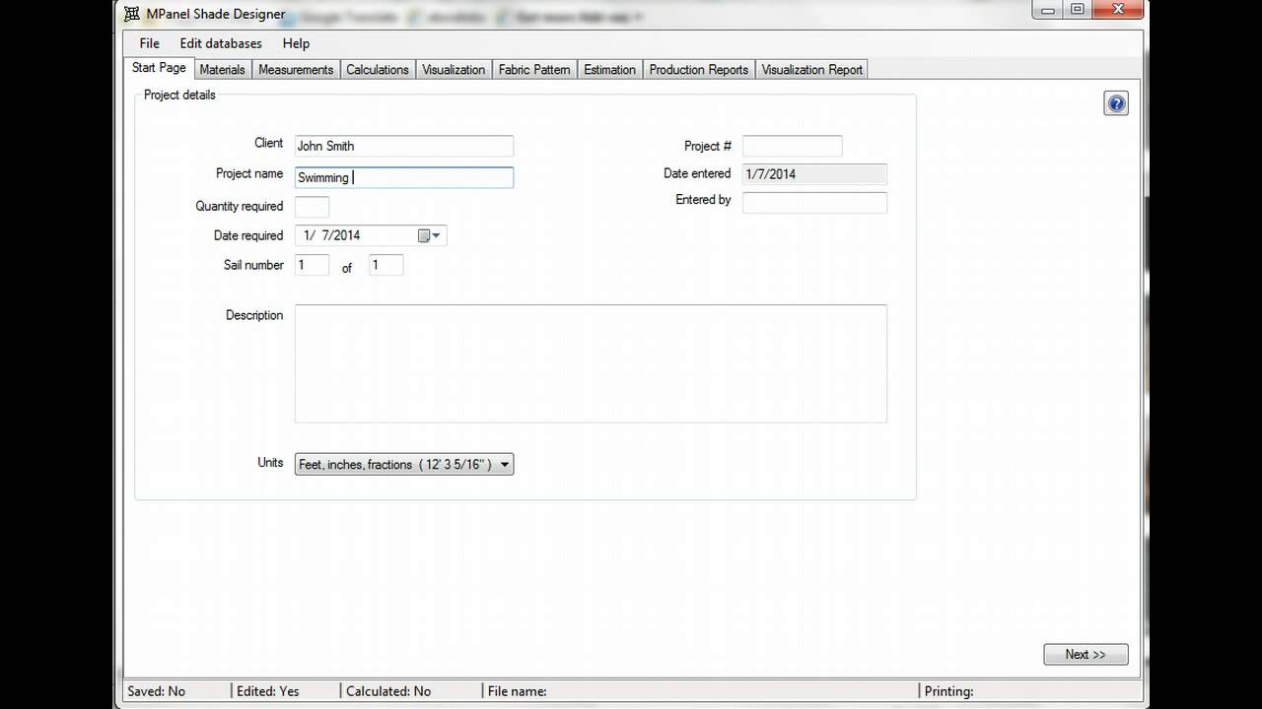Open the Date required calendar dropdown
Image resolution: width=1262 pixels, height=709 pixels.
[430, 235]
